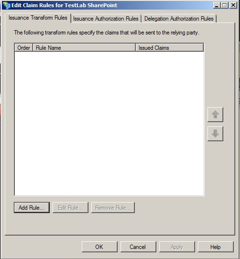Open Help for claim rules
The height and width of the screenshot is (259, 240).
tap(216, 247)
